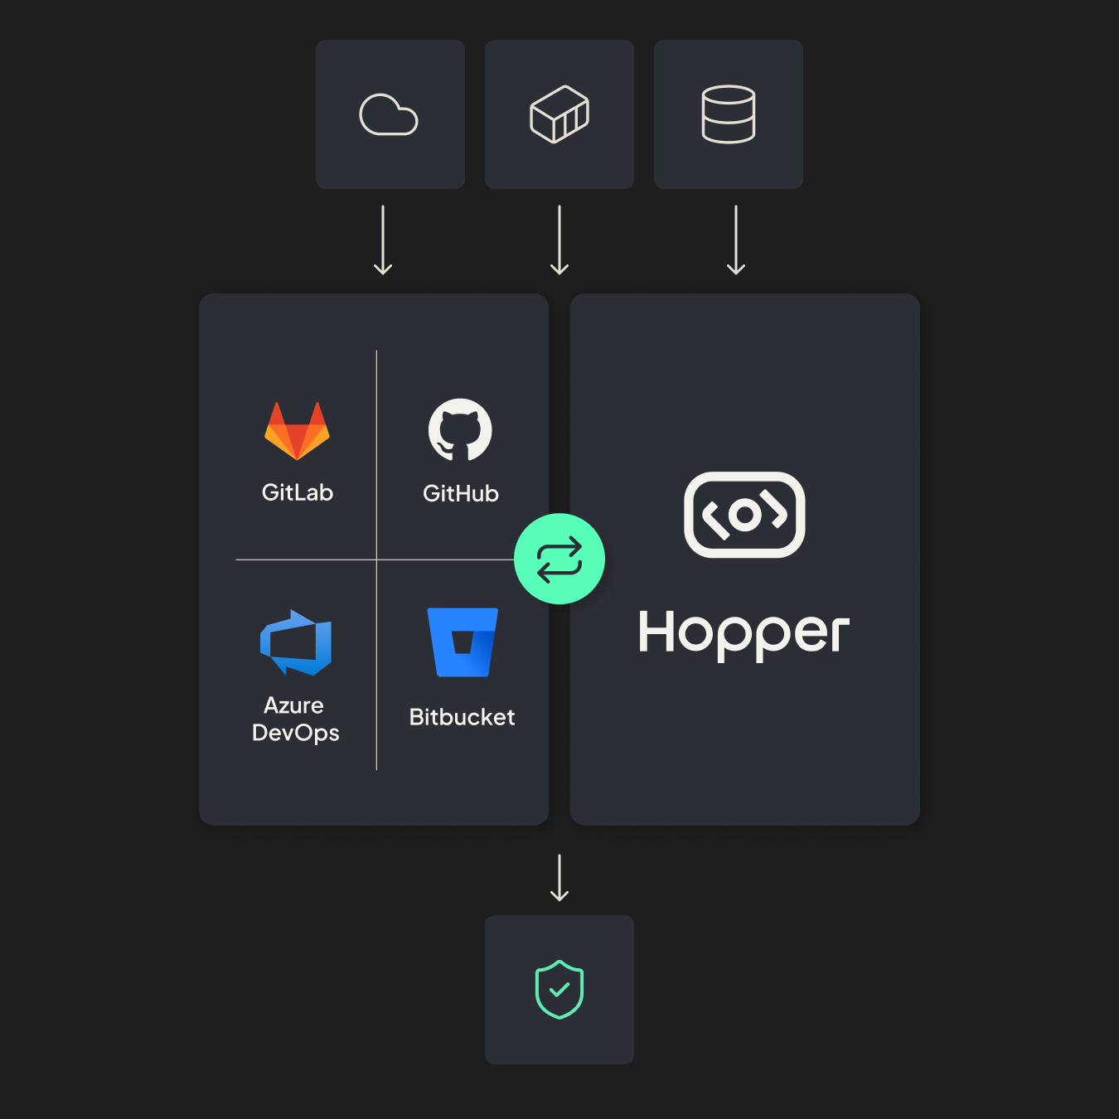1119x1119 pixels.
Task: Click the Hopper code-bracket logo
Action: (x=744, y=515)
